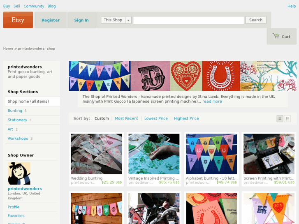This screenshot has height=224, width=299.
Task: Open the Register page
Action: point(51,20)
